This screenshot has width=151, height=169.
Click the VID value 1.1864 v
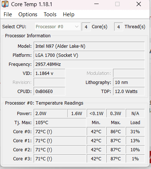[49, 73]
